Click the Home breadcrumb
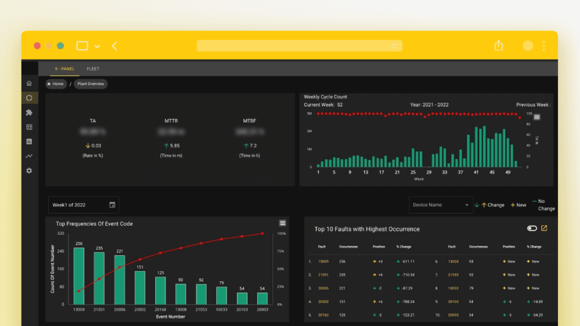Image resolution: width=580 pixels, height=326 pixels. [56, 84]
